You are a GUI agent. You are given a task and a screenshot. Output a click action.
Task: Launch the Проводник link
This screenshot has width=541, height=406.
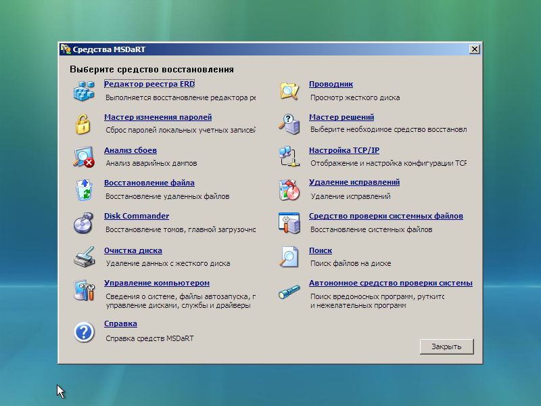point(331,84)
